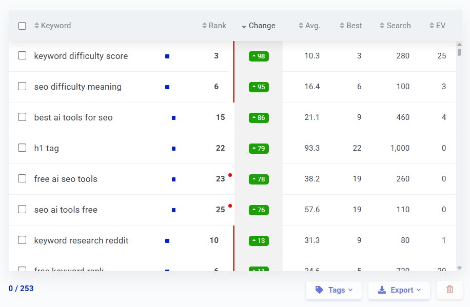Click the green 79 change badge
This screenshot has width=470, height=307.
pyautogui.click(x=259, y=149)
